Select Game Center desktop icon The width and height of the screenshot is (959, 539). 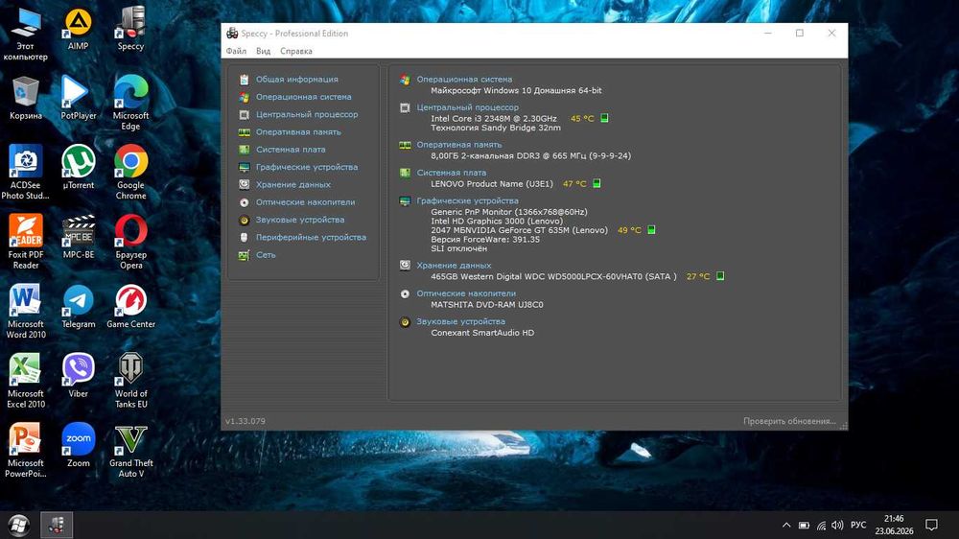pos(130,307)
